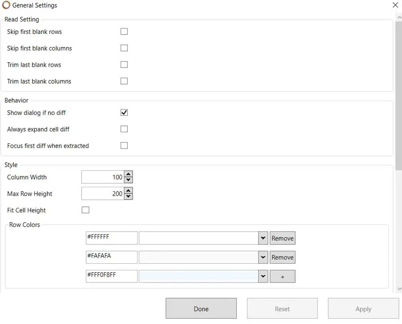This screenshot has height=324, width=402.
Task: Remove the #FAFAFA row color
Action: click(282, 257)
